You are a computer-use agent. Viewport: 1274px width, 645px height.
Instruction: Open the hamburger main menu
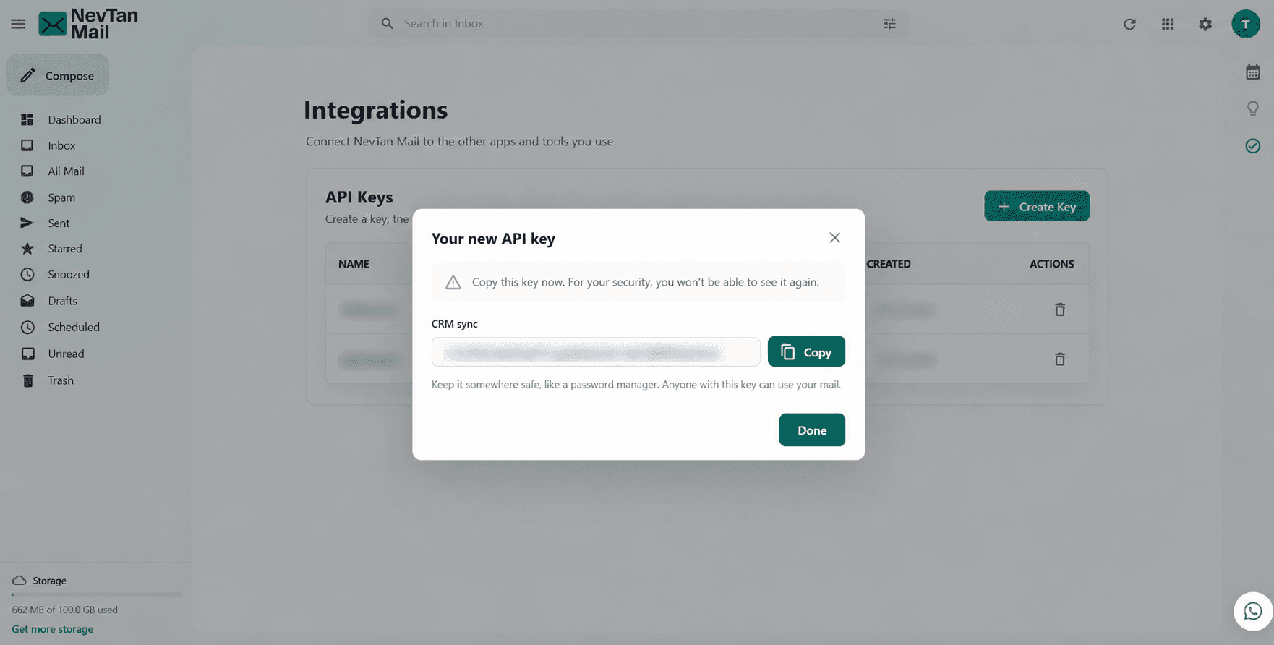point(18,24)
